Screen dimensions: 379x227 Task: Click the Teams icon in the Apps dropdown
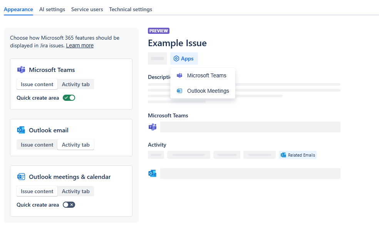click(179, 75)
